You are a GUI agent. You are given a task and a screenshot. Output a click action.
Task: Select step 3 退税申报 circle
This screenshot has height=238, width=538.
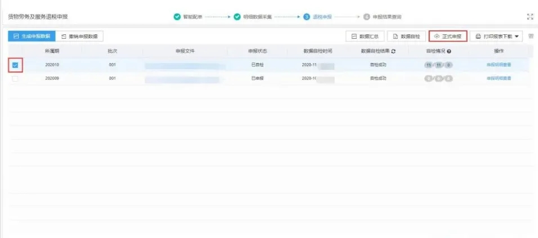click(x=307, y=17)
